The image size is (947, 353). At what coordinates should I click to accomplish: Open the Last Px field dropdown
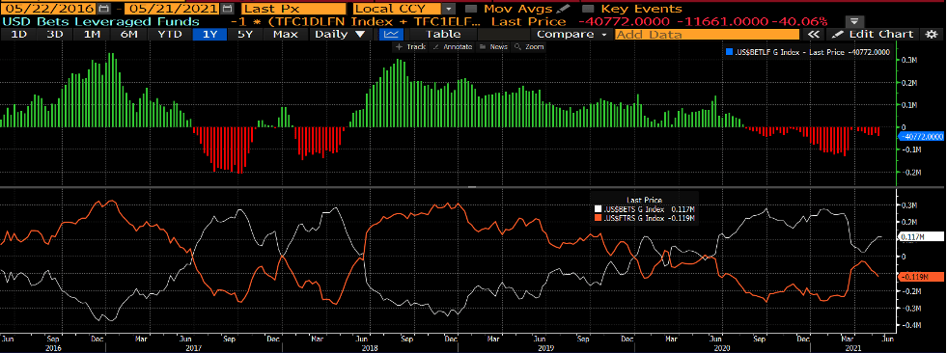tap(294, 9)
